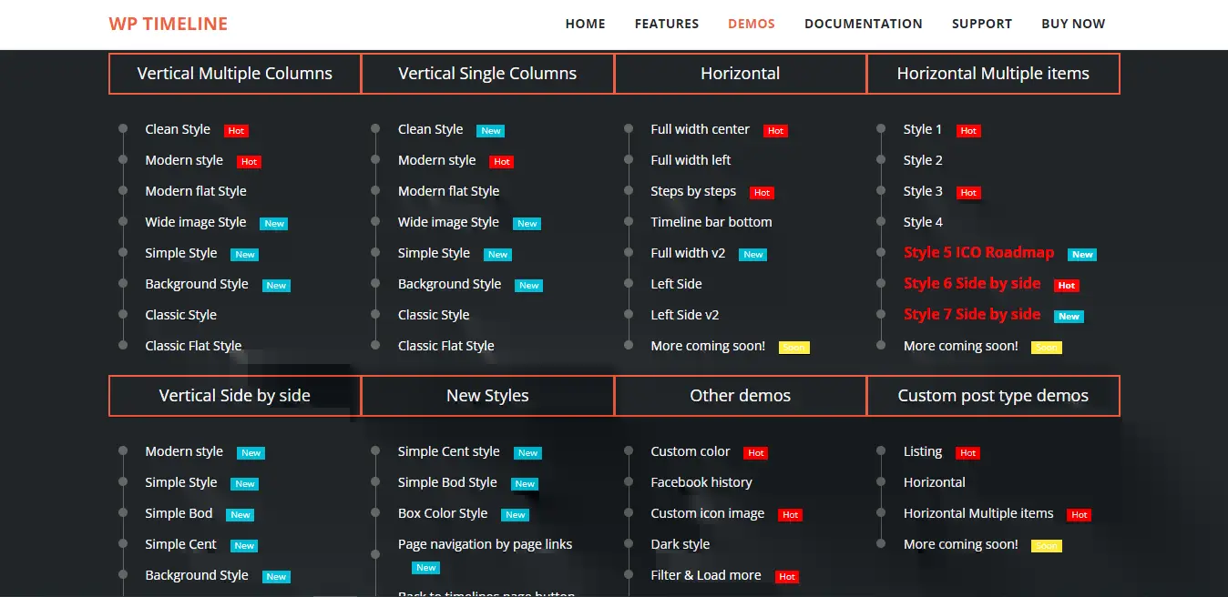
Task: Click the Soon badge in the Horizontal column
Action: coord(794,348)
